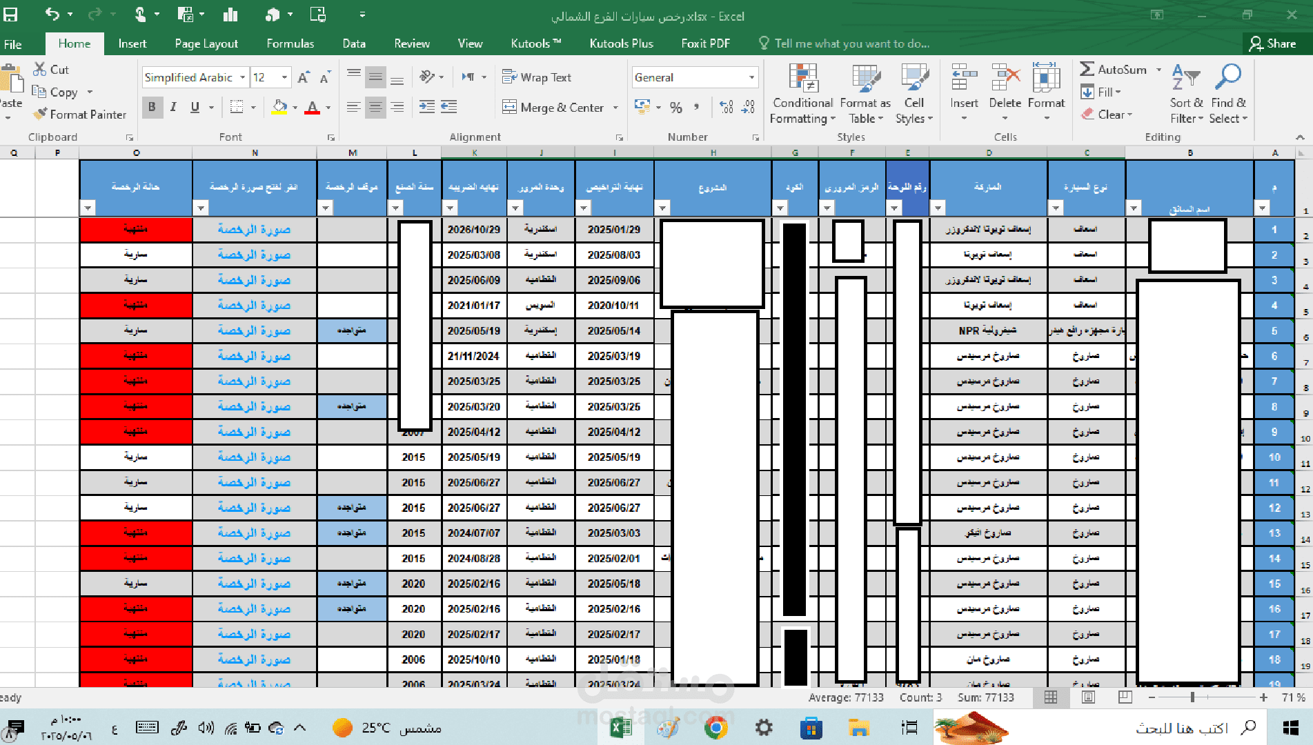This screenshot has width=1313, height=745.
Task: Click Merge & Center
Action: pyautogui.click(x=553, y=108)
